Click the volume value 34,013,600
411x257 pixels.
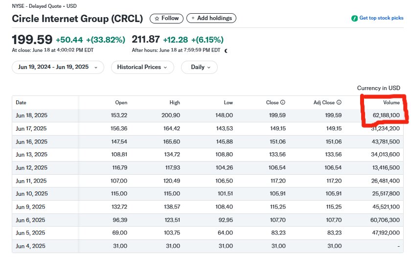pos(386,155)
